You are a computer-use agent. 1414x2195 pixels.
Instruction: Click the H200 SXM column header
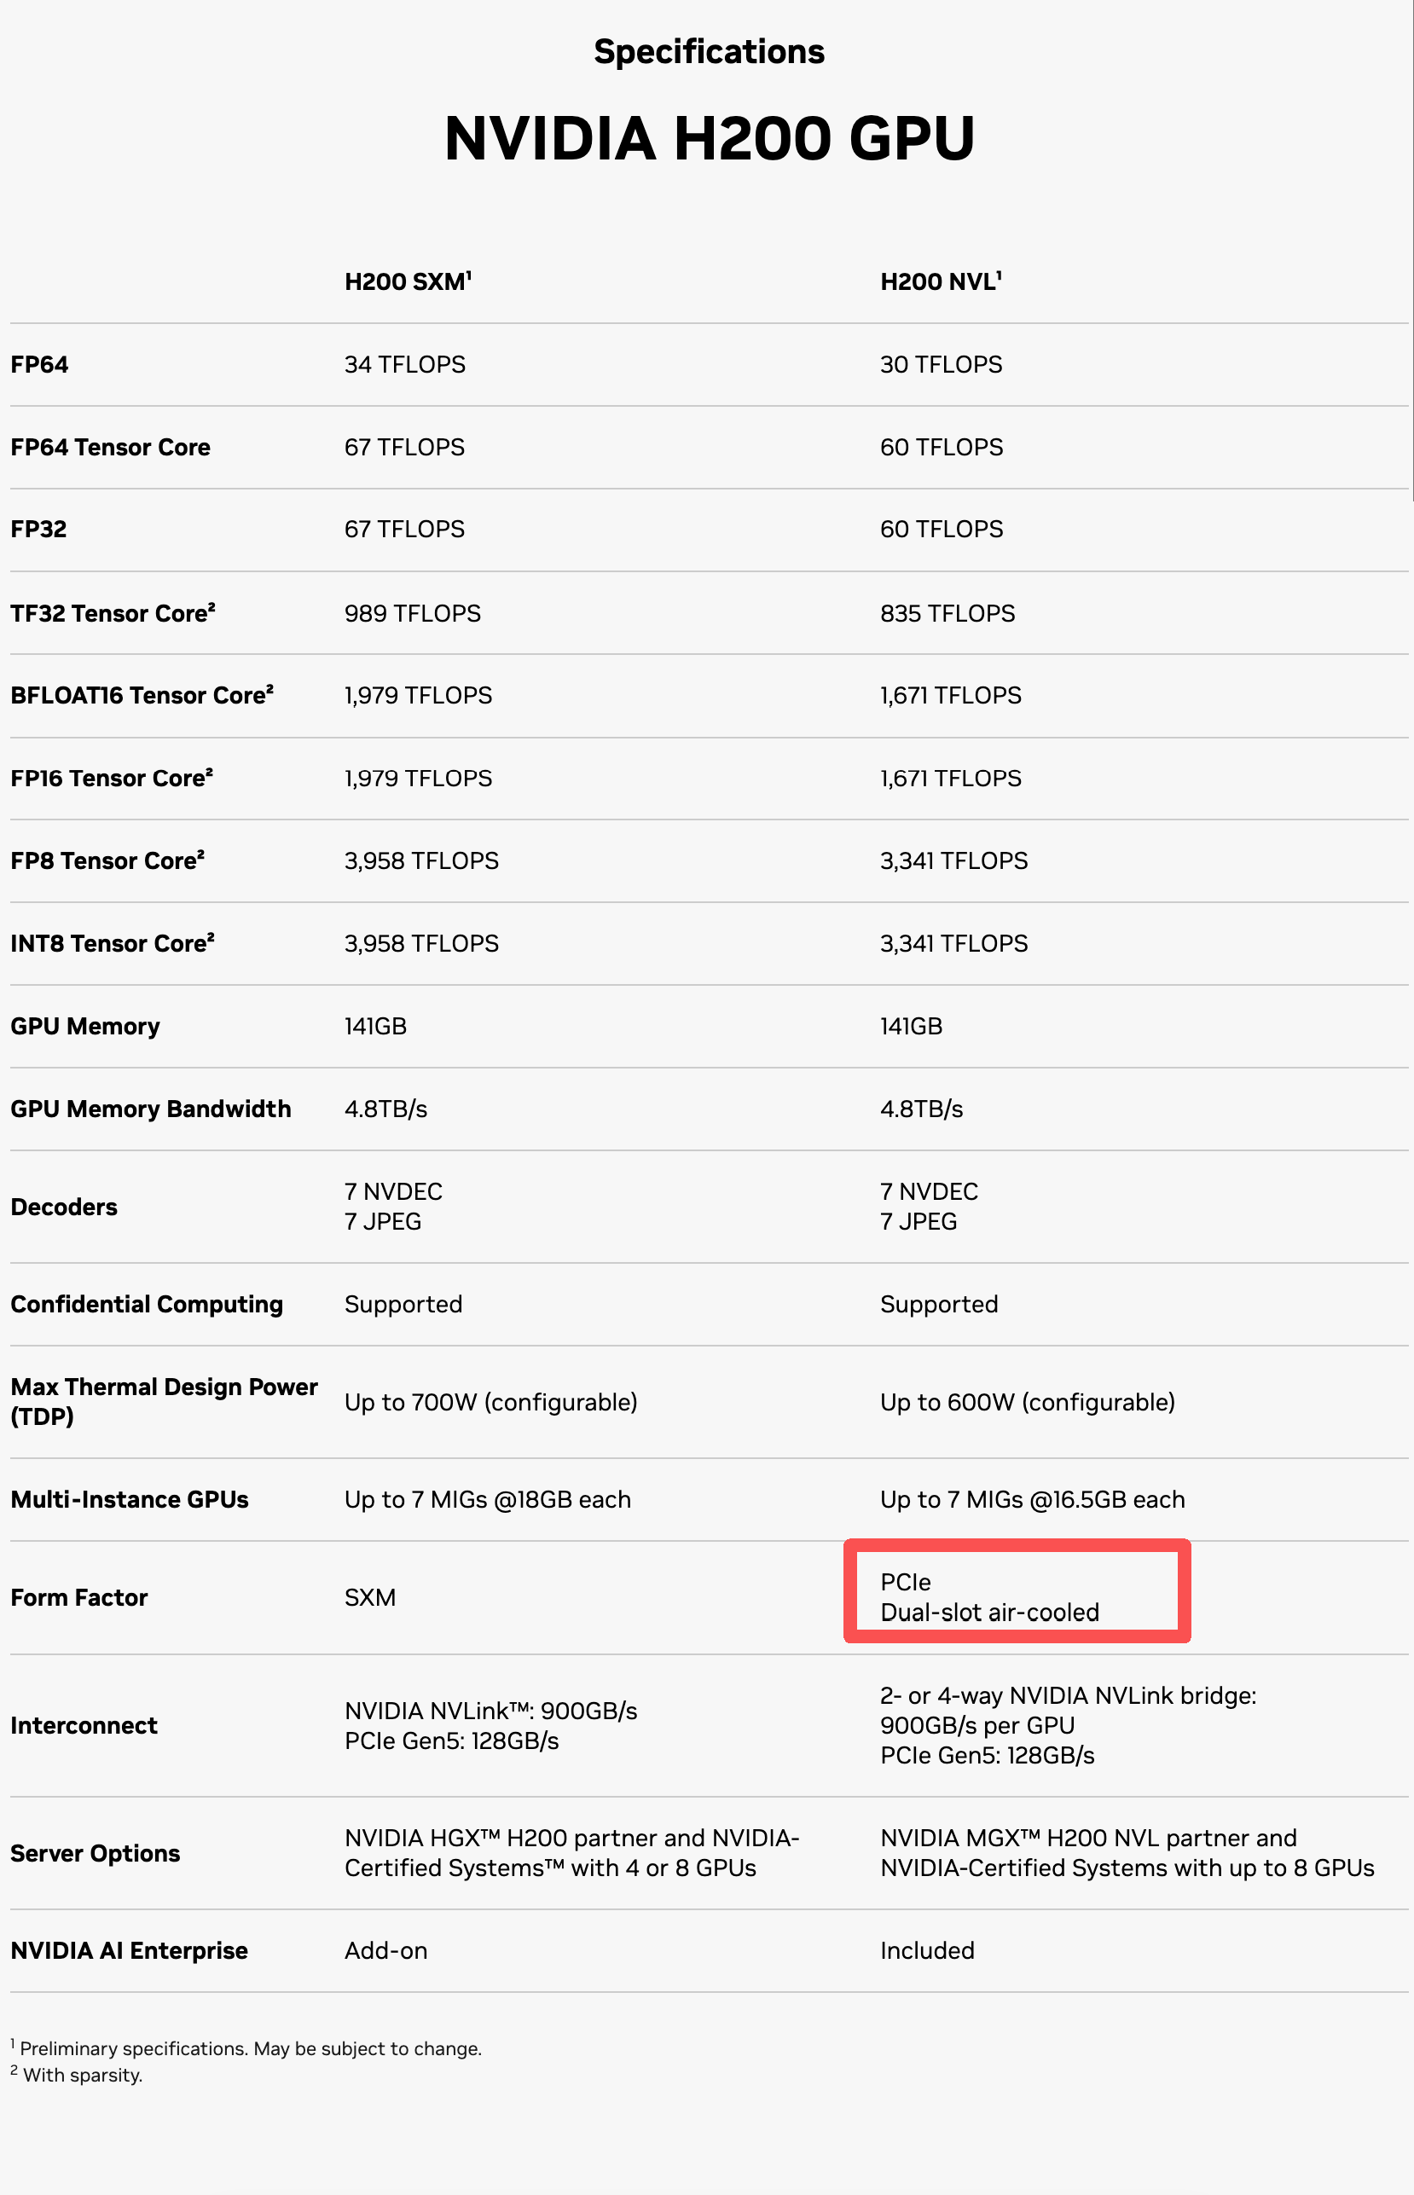(408, 281)
